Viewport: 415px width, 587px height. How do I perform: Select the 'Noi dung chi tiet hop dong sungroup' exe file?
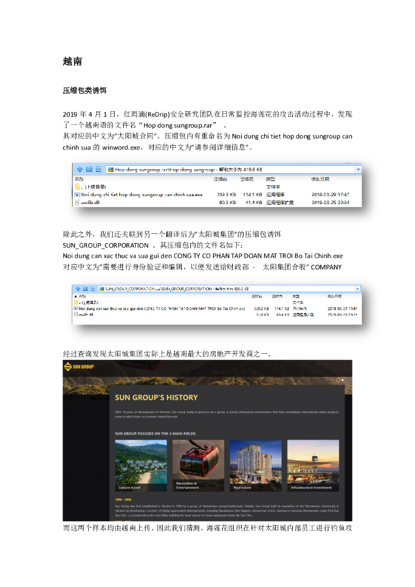[x=139, y=195]
